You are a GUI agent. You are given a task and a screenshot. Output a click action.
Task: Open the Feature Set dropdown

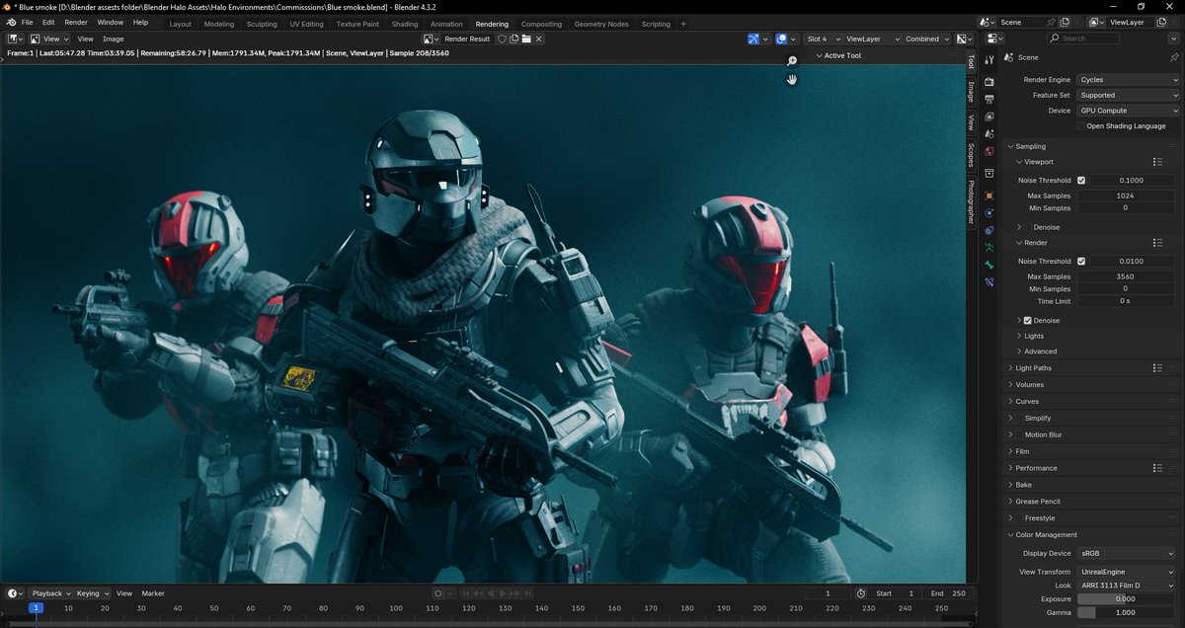[1128, 96]
